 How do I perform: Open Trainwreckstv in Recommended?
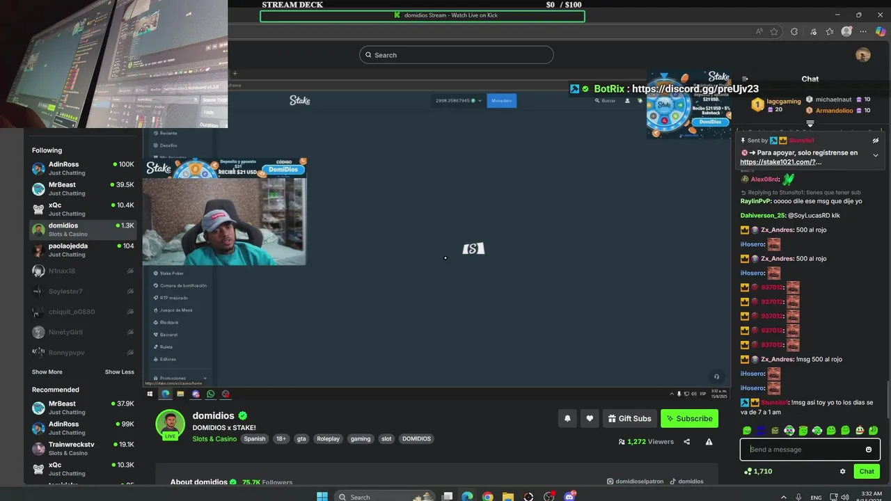click(x=82, y=448)
